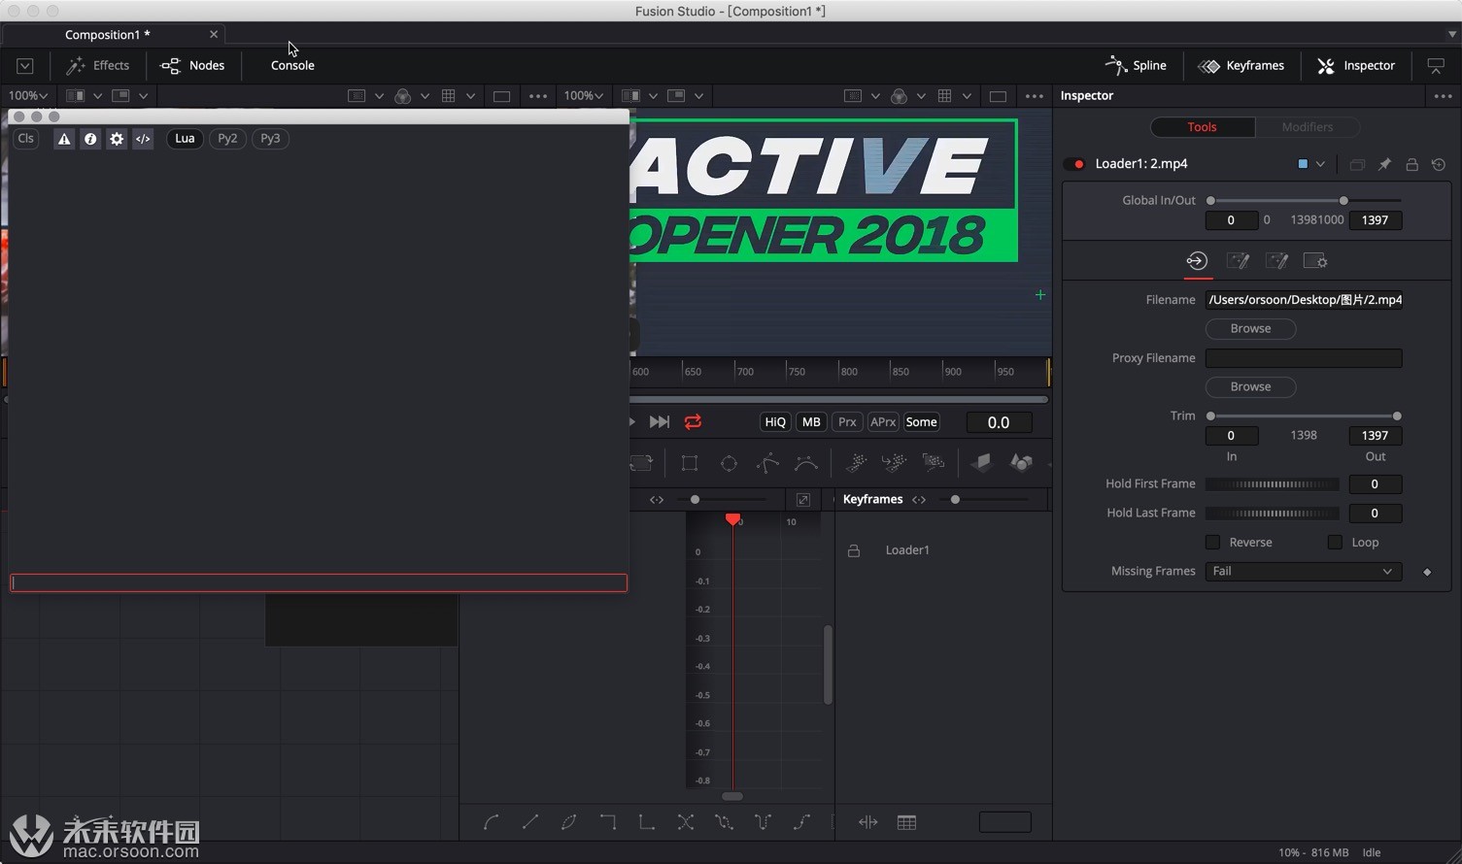1462x864 pixels.
Task: Switch to the Tools tab
Action: tap(1202, 127)
